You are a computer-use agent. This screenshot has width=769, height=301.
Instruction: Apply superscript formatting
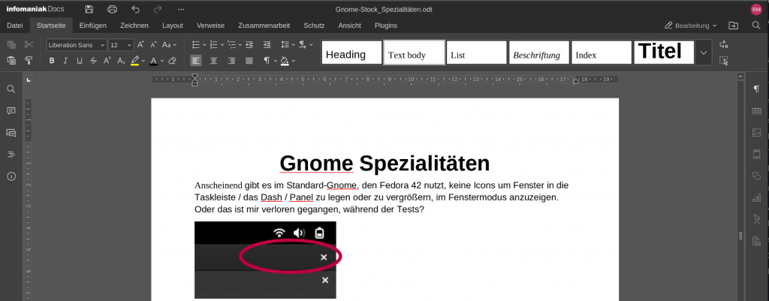(107, 61)
